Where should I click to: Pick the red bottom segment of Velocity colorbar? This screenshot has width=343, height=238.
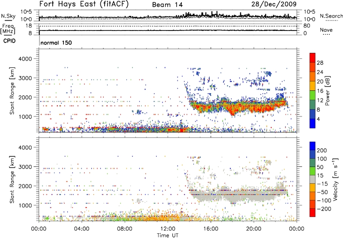313,213
